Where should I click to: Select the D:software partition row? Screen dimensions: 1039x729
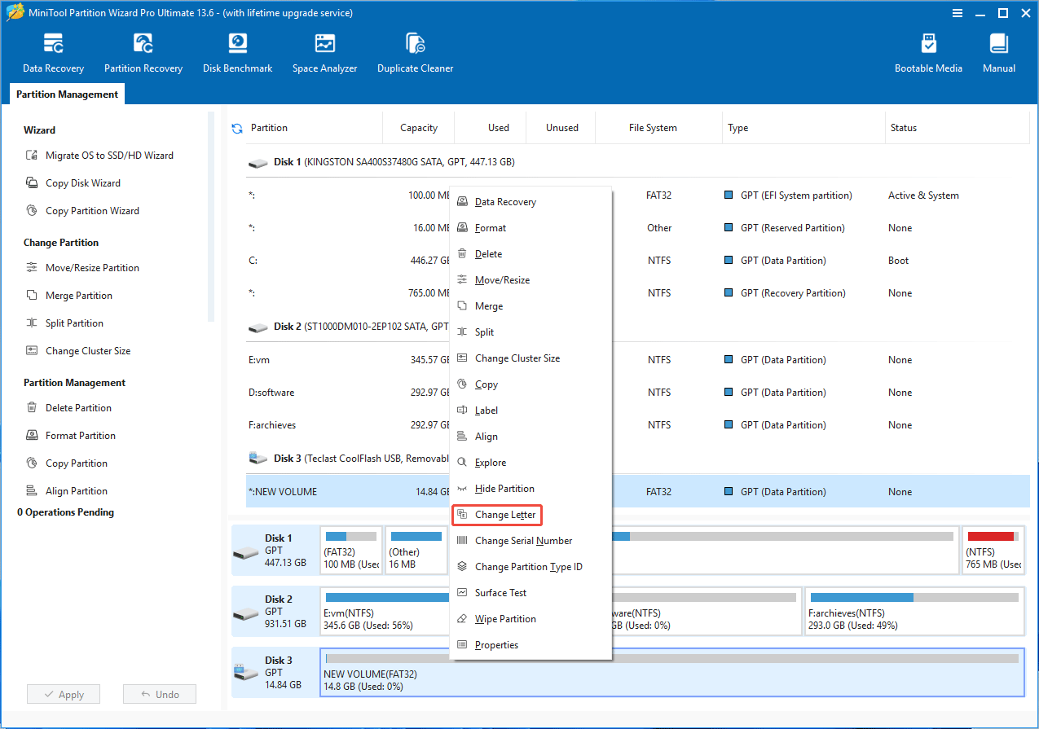[638, 393]
